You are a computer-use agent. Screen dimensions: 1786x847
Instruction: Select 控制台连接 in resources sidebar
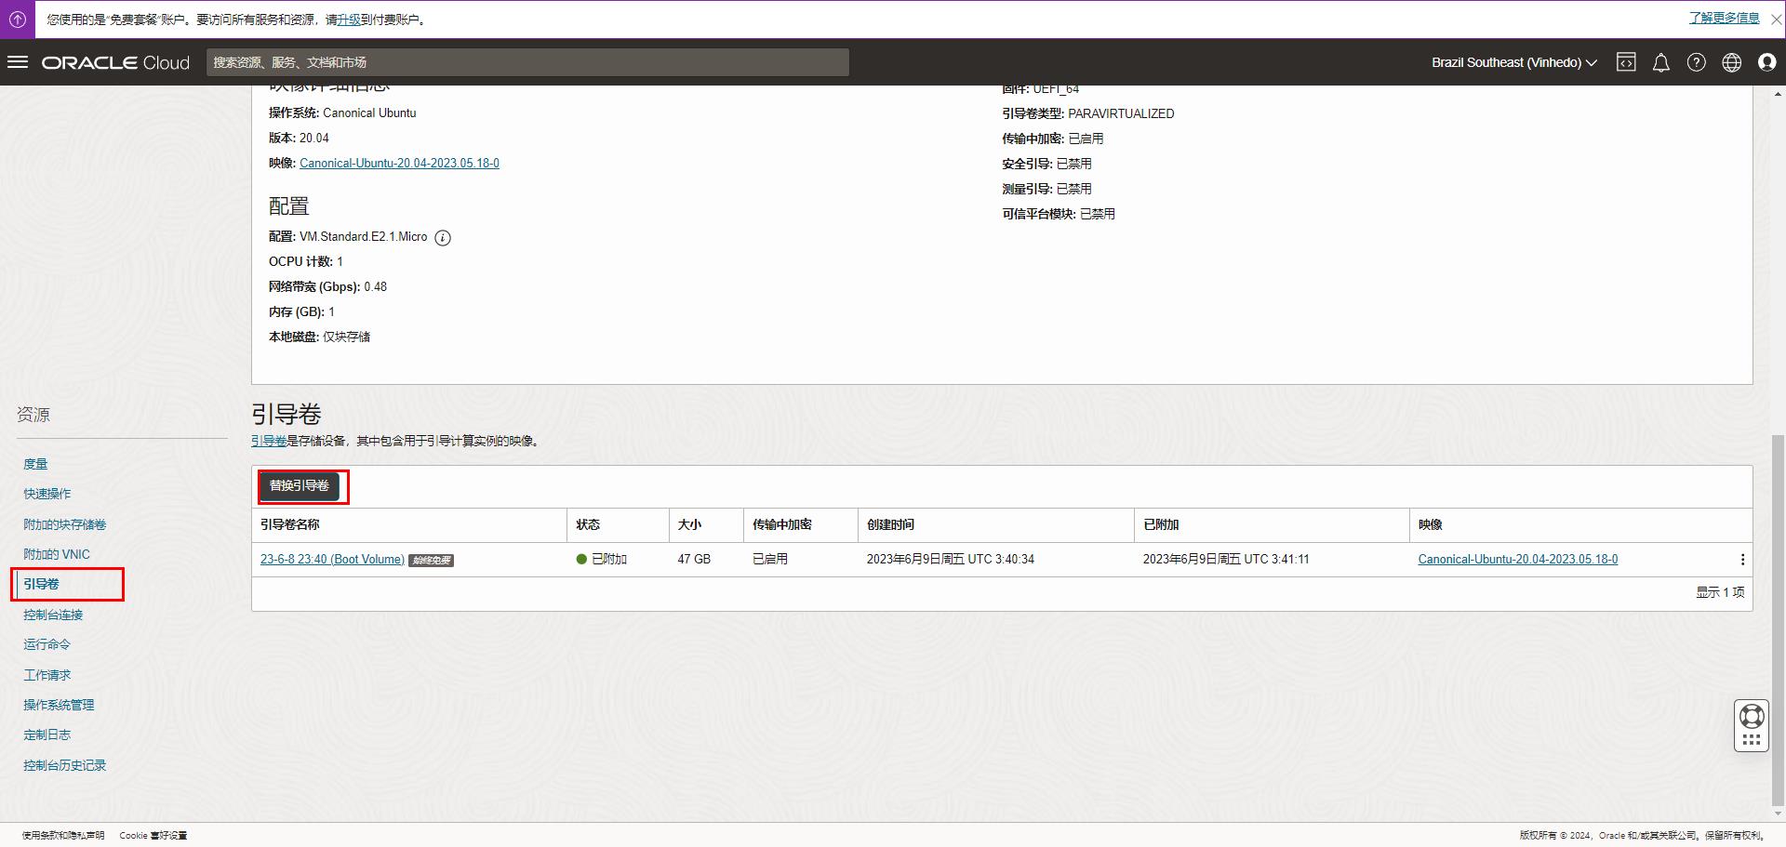53,615
